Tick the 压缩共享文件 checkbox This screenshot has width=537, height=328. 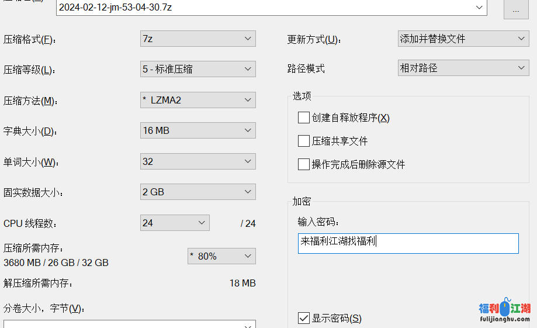pyautogui.click(x=304, y=141)
